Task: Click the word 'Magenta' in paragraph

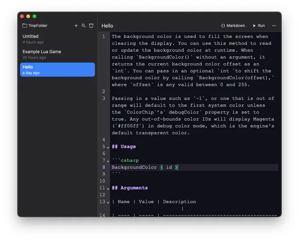Action: click(x=263, y=119)
